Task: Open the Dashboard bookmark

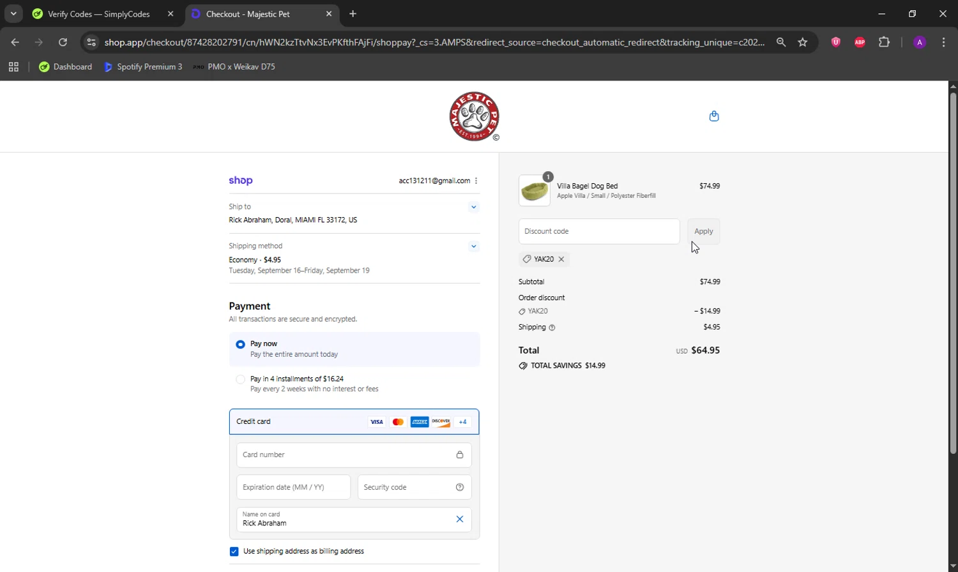Action: coord(65,66)
